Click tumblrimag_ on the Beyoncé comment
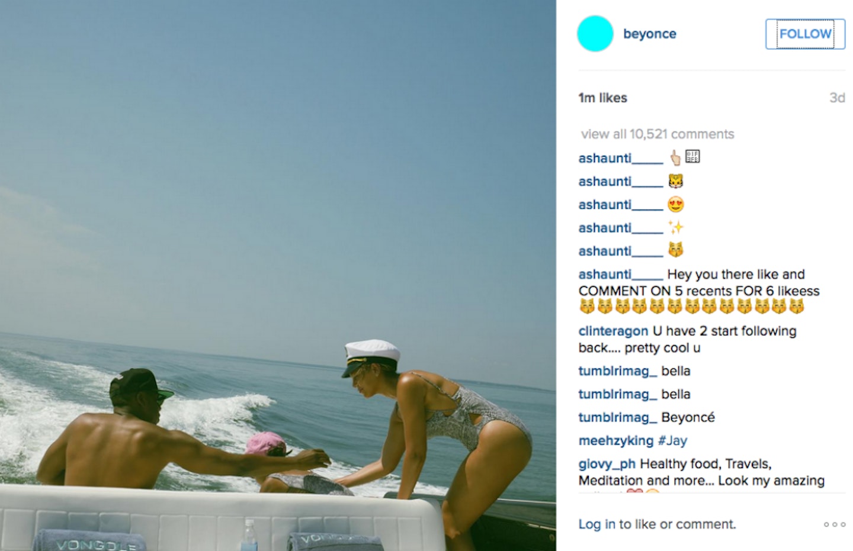The image size is (853, 551). 618,418
